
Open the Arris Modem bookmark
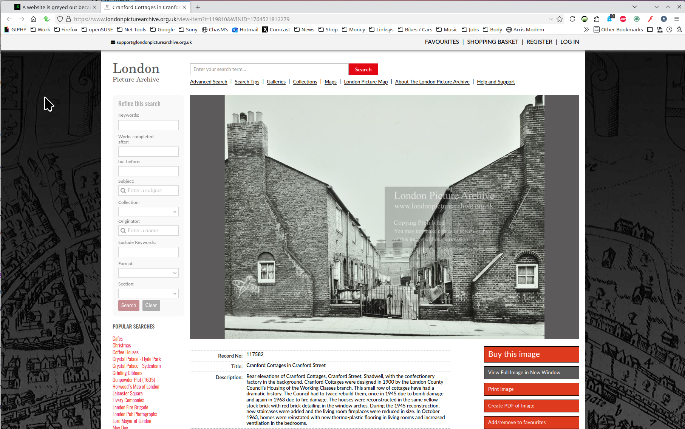point(525,29)
